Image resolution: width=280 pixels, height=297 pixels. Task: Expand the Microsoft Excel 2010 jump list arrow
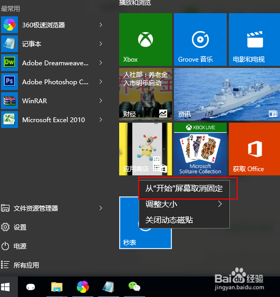pos(101,120)
